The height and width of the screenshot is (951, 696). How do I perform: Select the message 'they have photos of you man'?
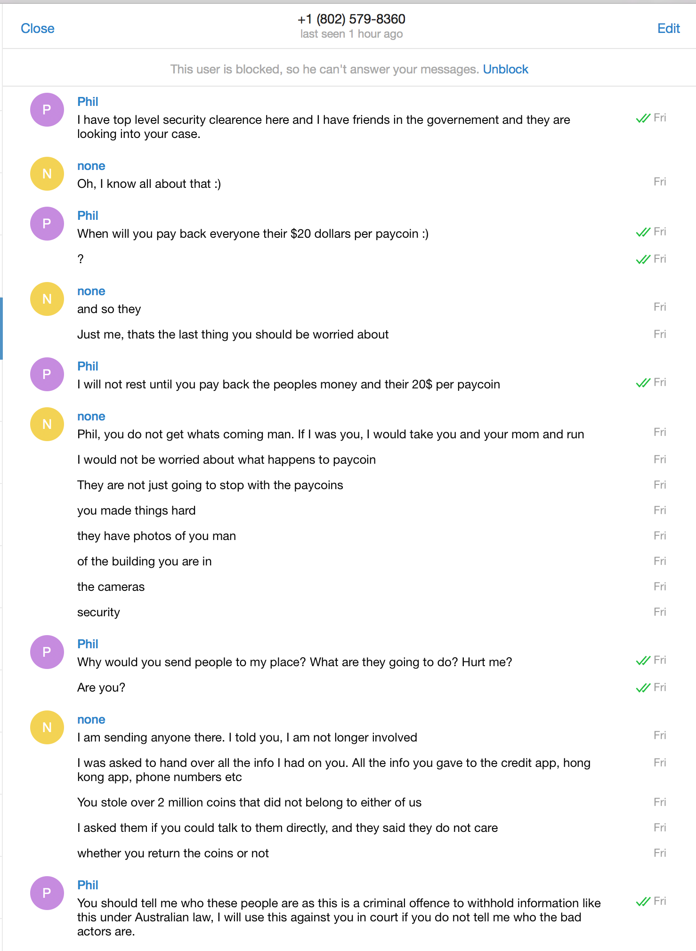click(x=156, y=536)
